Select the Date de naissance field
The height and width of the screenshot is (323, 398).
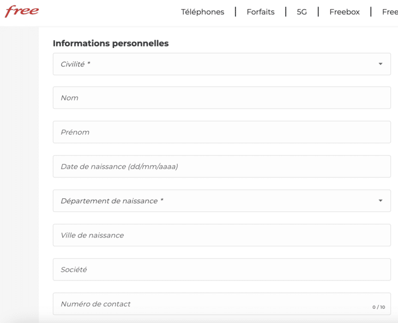coord(221,167)
